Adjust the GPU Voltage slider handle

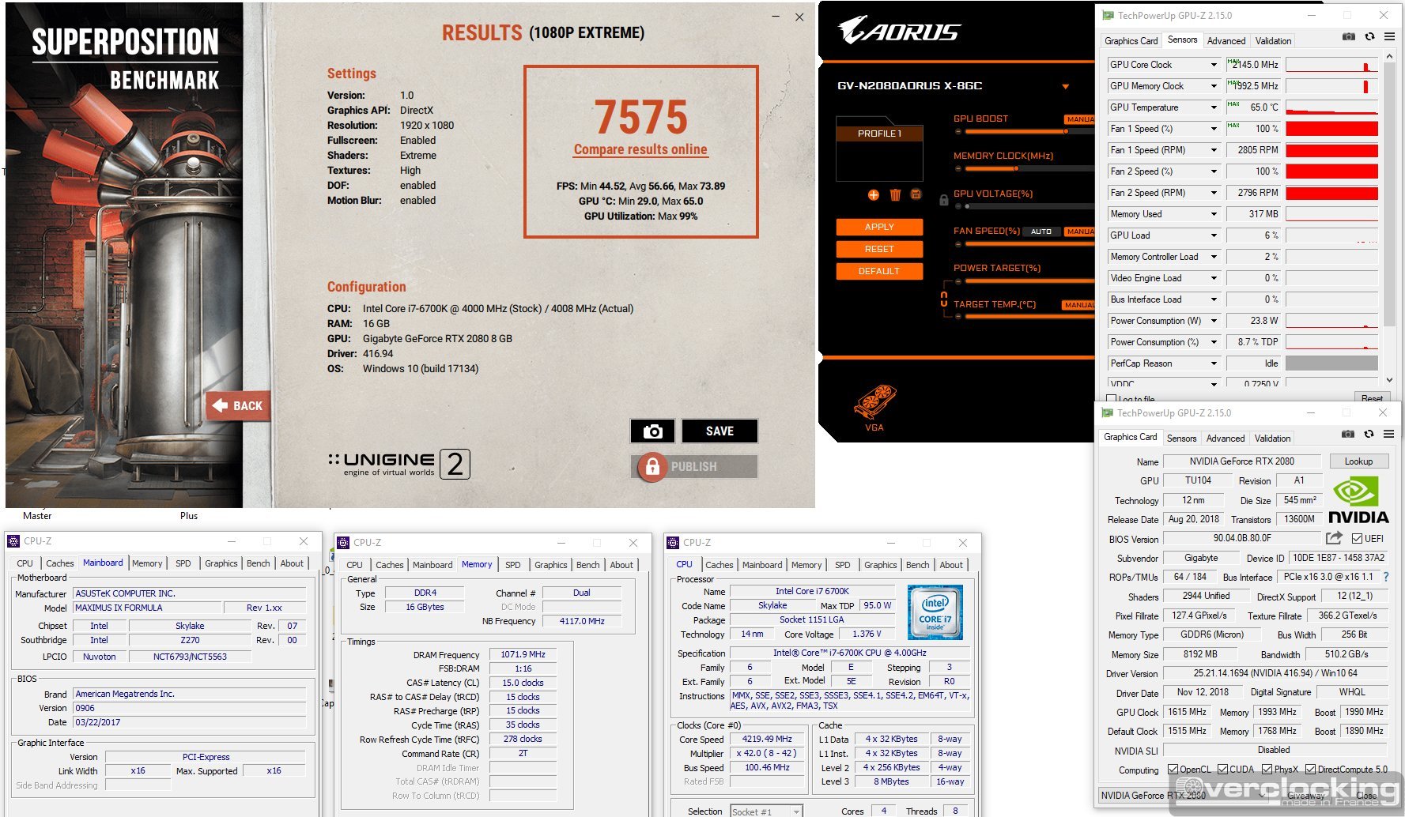coord(967,206)
